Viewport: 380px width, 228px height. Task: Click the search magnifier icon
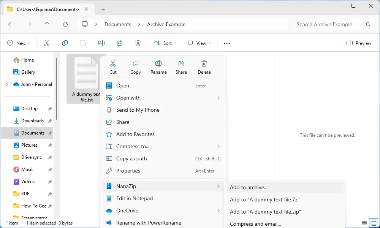pyautogui.click(x=368, y=24)
